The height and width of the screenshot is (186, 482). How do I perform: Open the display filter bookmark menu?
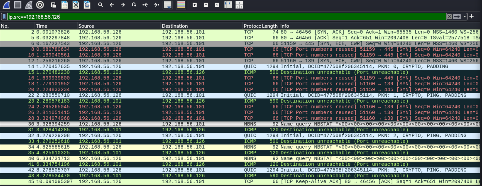(x=4, y=17)
